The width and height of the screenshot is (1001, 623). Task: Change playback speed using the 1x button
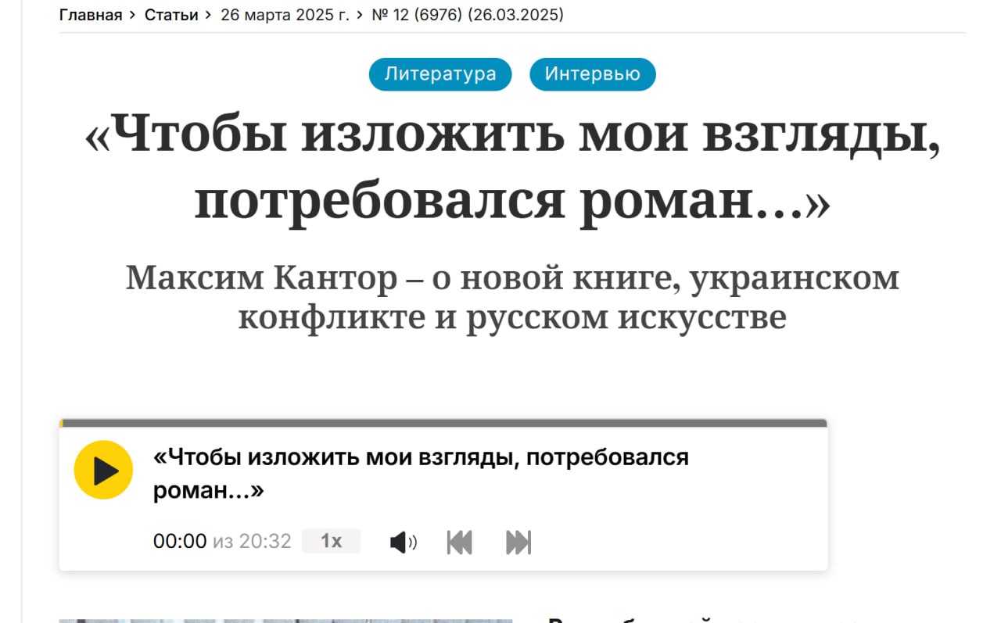[331, 541]
